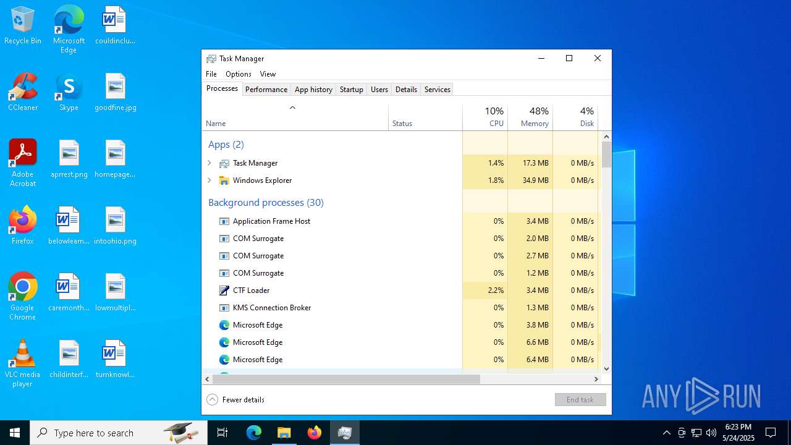Sort by the CPU column header

coord(485,117)
